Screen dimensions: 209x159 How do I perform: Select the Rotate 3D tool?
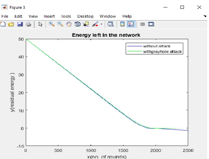click(77, 24)
